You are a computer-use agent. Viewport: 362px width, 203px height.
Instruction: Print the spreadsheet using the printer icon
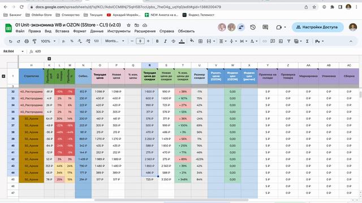(27, 41)
